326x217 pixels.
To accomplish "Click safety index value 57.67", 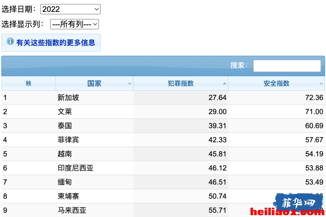I will coord(314,140).
